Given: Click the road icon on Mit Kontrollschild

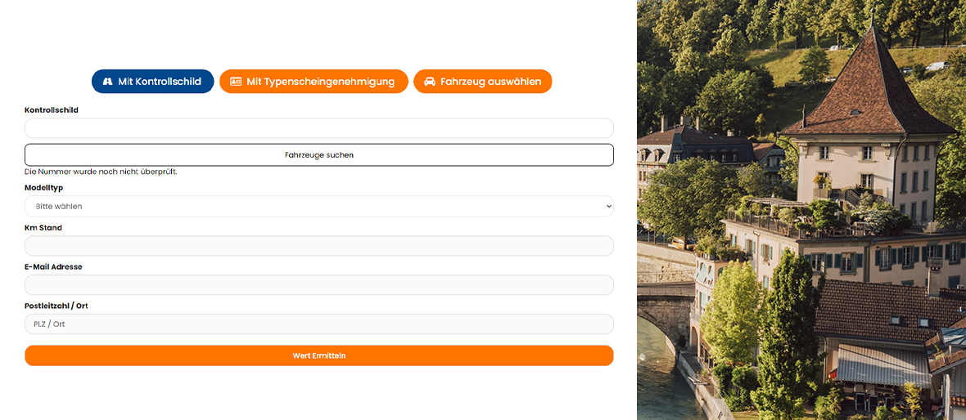Looking at the screenshot, I should 108,82.
